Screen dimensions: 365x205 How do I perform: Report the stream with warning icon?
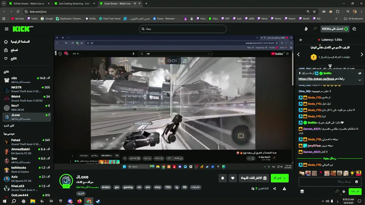click(x=284, y=188)
